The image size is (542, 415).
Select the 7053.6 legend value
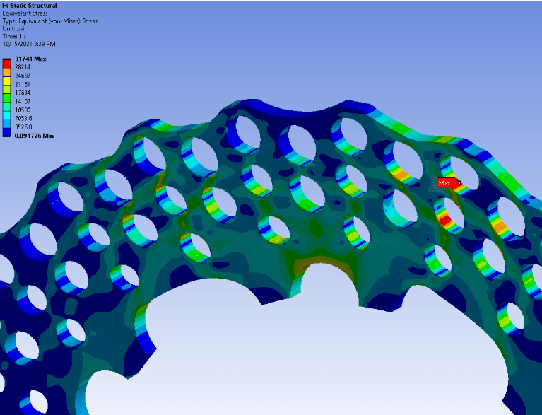pos(23,118)
